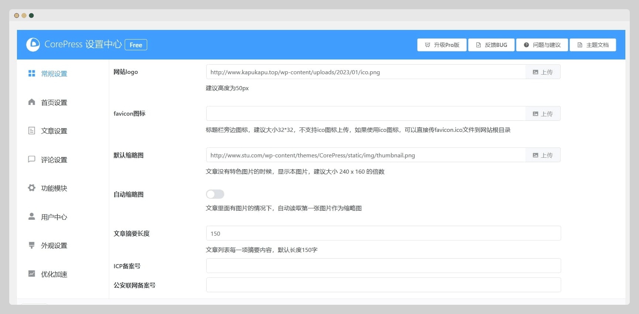Upload an image for 网站logo
This screenshot has height=314, width=639.
click(x=543, y=72)
